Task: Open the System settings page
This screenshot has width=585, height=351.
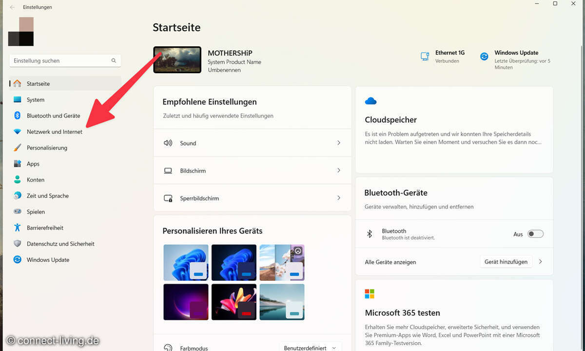Action: click(65, 99)
